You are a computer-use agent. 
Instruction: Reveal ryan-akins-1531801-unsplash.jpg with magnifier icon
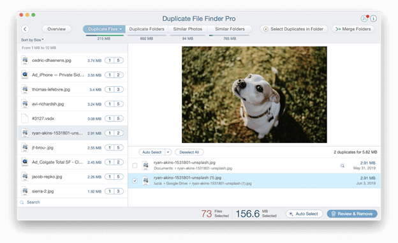[x=343, y=166]
